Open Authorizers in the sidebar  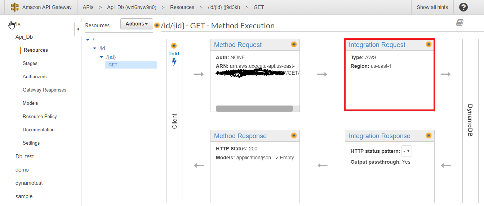pos(35,77)
